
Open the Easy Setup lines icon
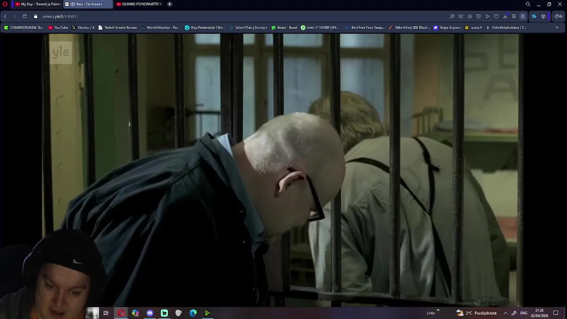pyautogui.click(x=514, y=16)
